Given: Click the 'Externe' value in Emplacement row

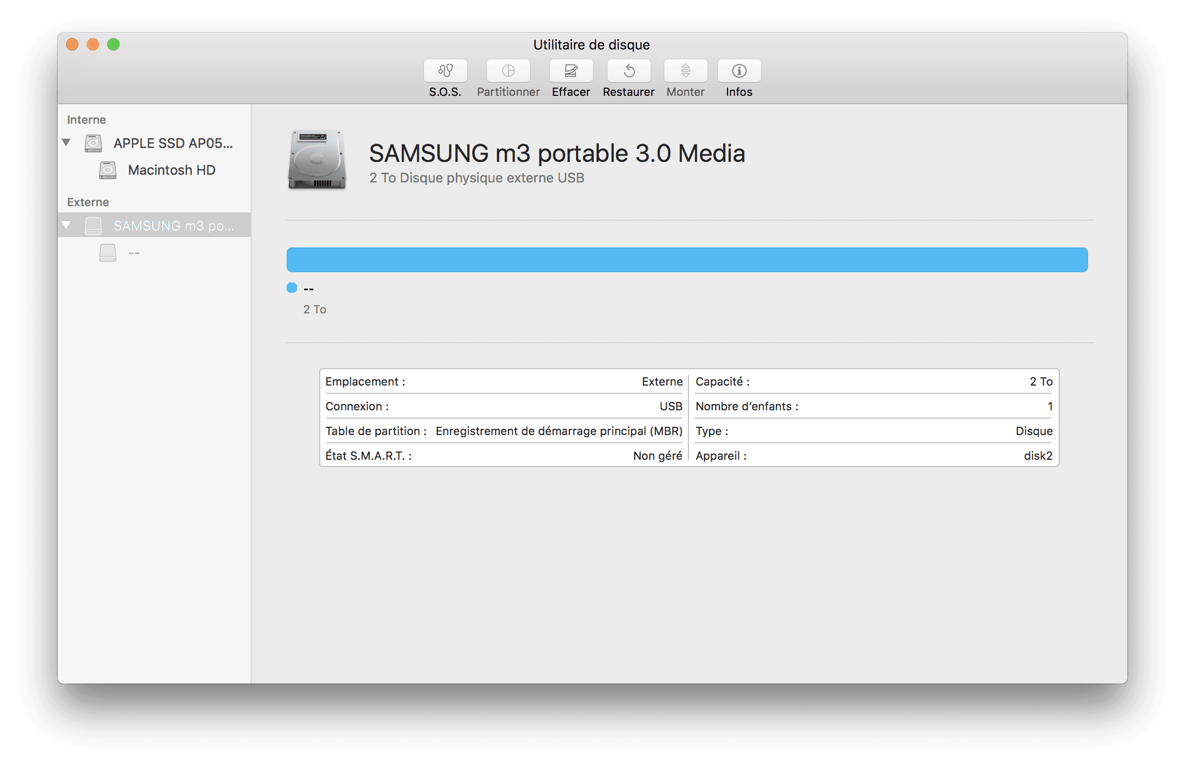Looking at the screenshot, I should (x=662, y=381).
